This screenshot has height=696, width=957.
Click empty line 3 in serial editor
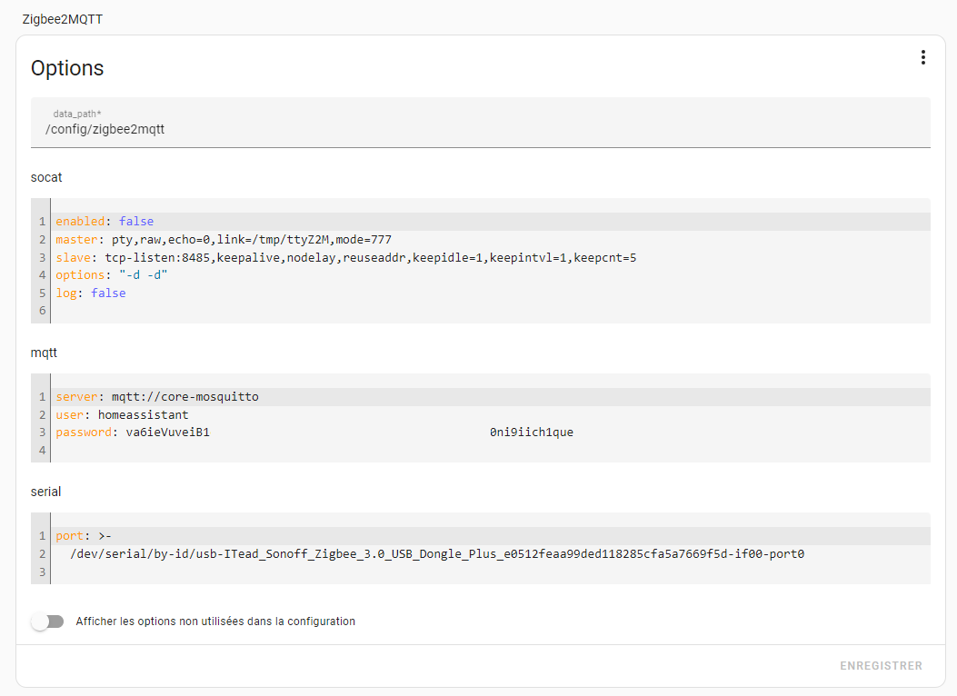pyautogui.click(x=491, y=572)
